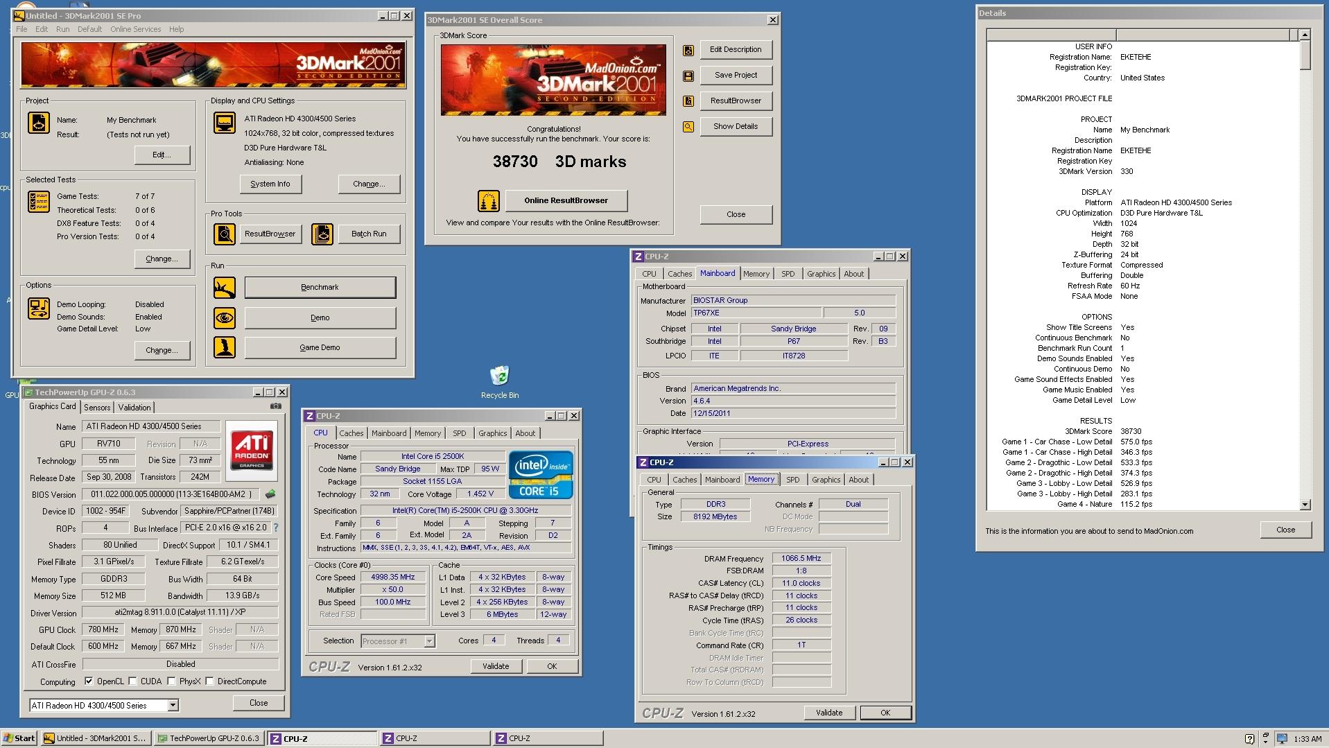Click the ResultBrowser magnifier icon in Pro Tools
Image resolution: width=1329 pixels, height=748 pixels.
pos(225,234)
